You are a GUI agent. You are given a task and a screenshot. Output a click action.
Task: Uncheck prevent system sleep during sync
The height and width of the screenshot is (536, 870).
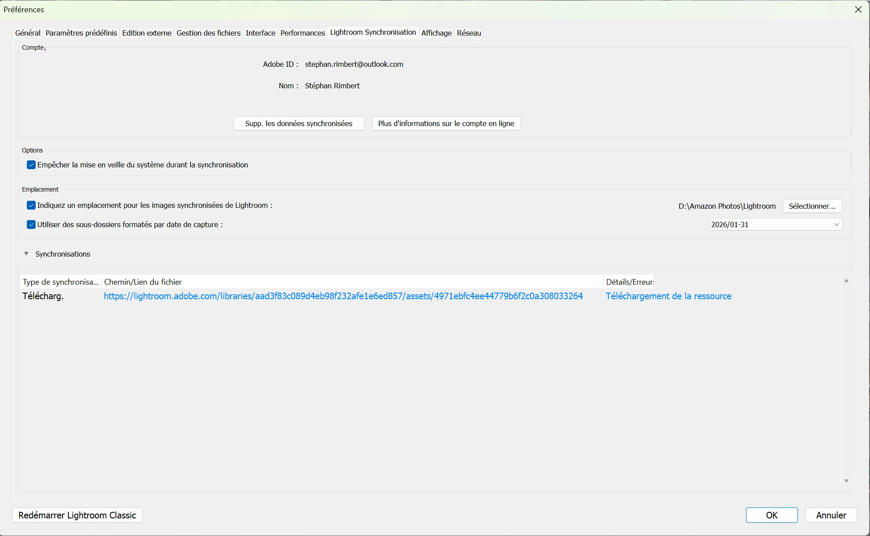click(31, 165)
